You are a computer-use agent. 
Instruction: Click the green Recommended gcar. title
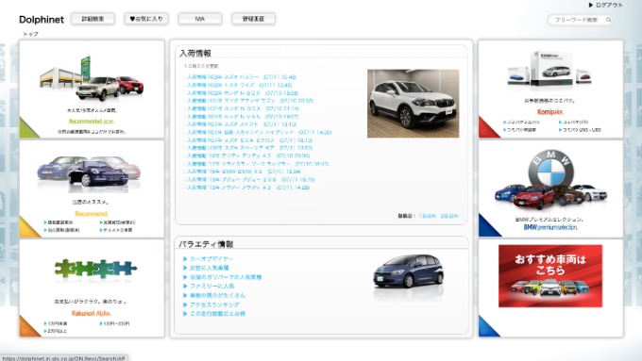[x=92, y=122]
